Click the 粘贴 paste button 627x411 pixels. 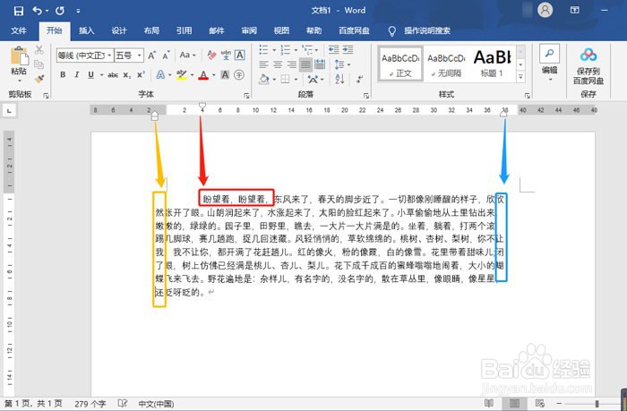tap(19, 64)
